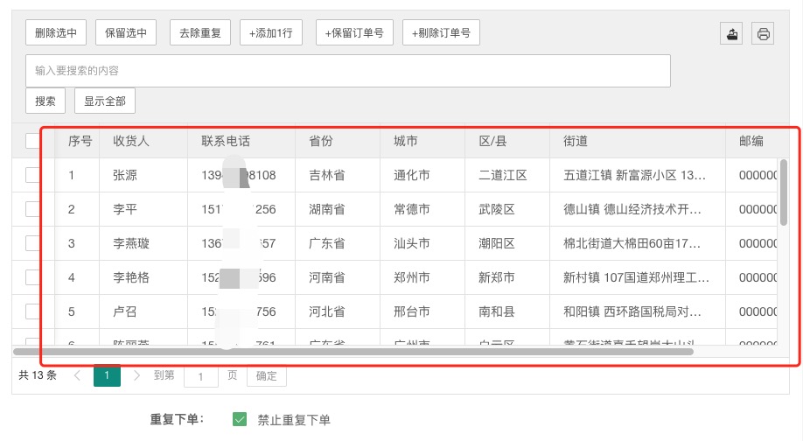Focus the search content input field
This screenshot has height=441, width=803.
348,71
